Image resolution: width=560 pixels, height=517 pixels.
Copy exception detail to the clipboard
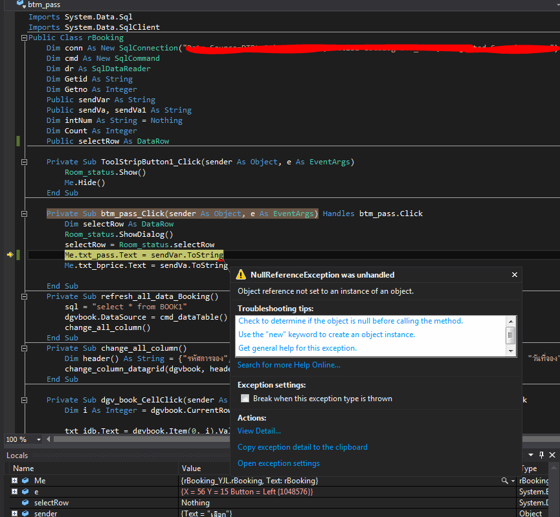pos(302,447)
